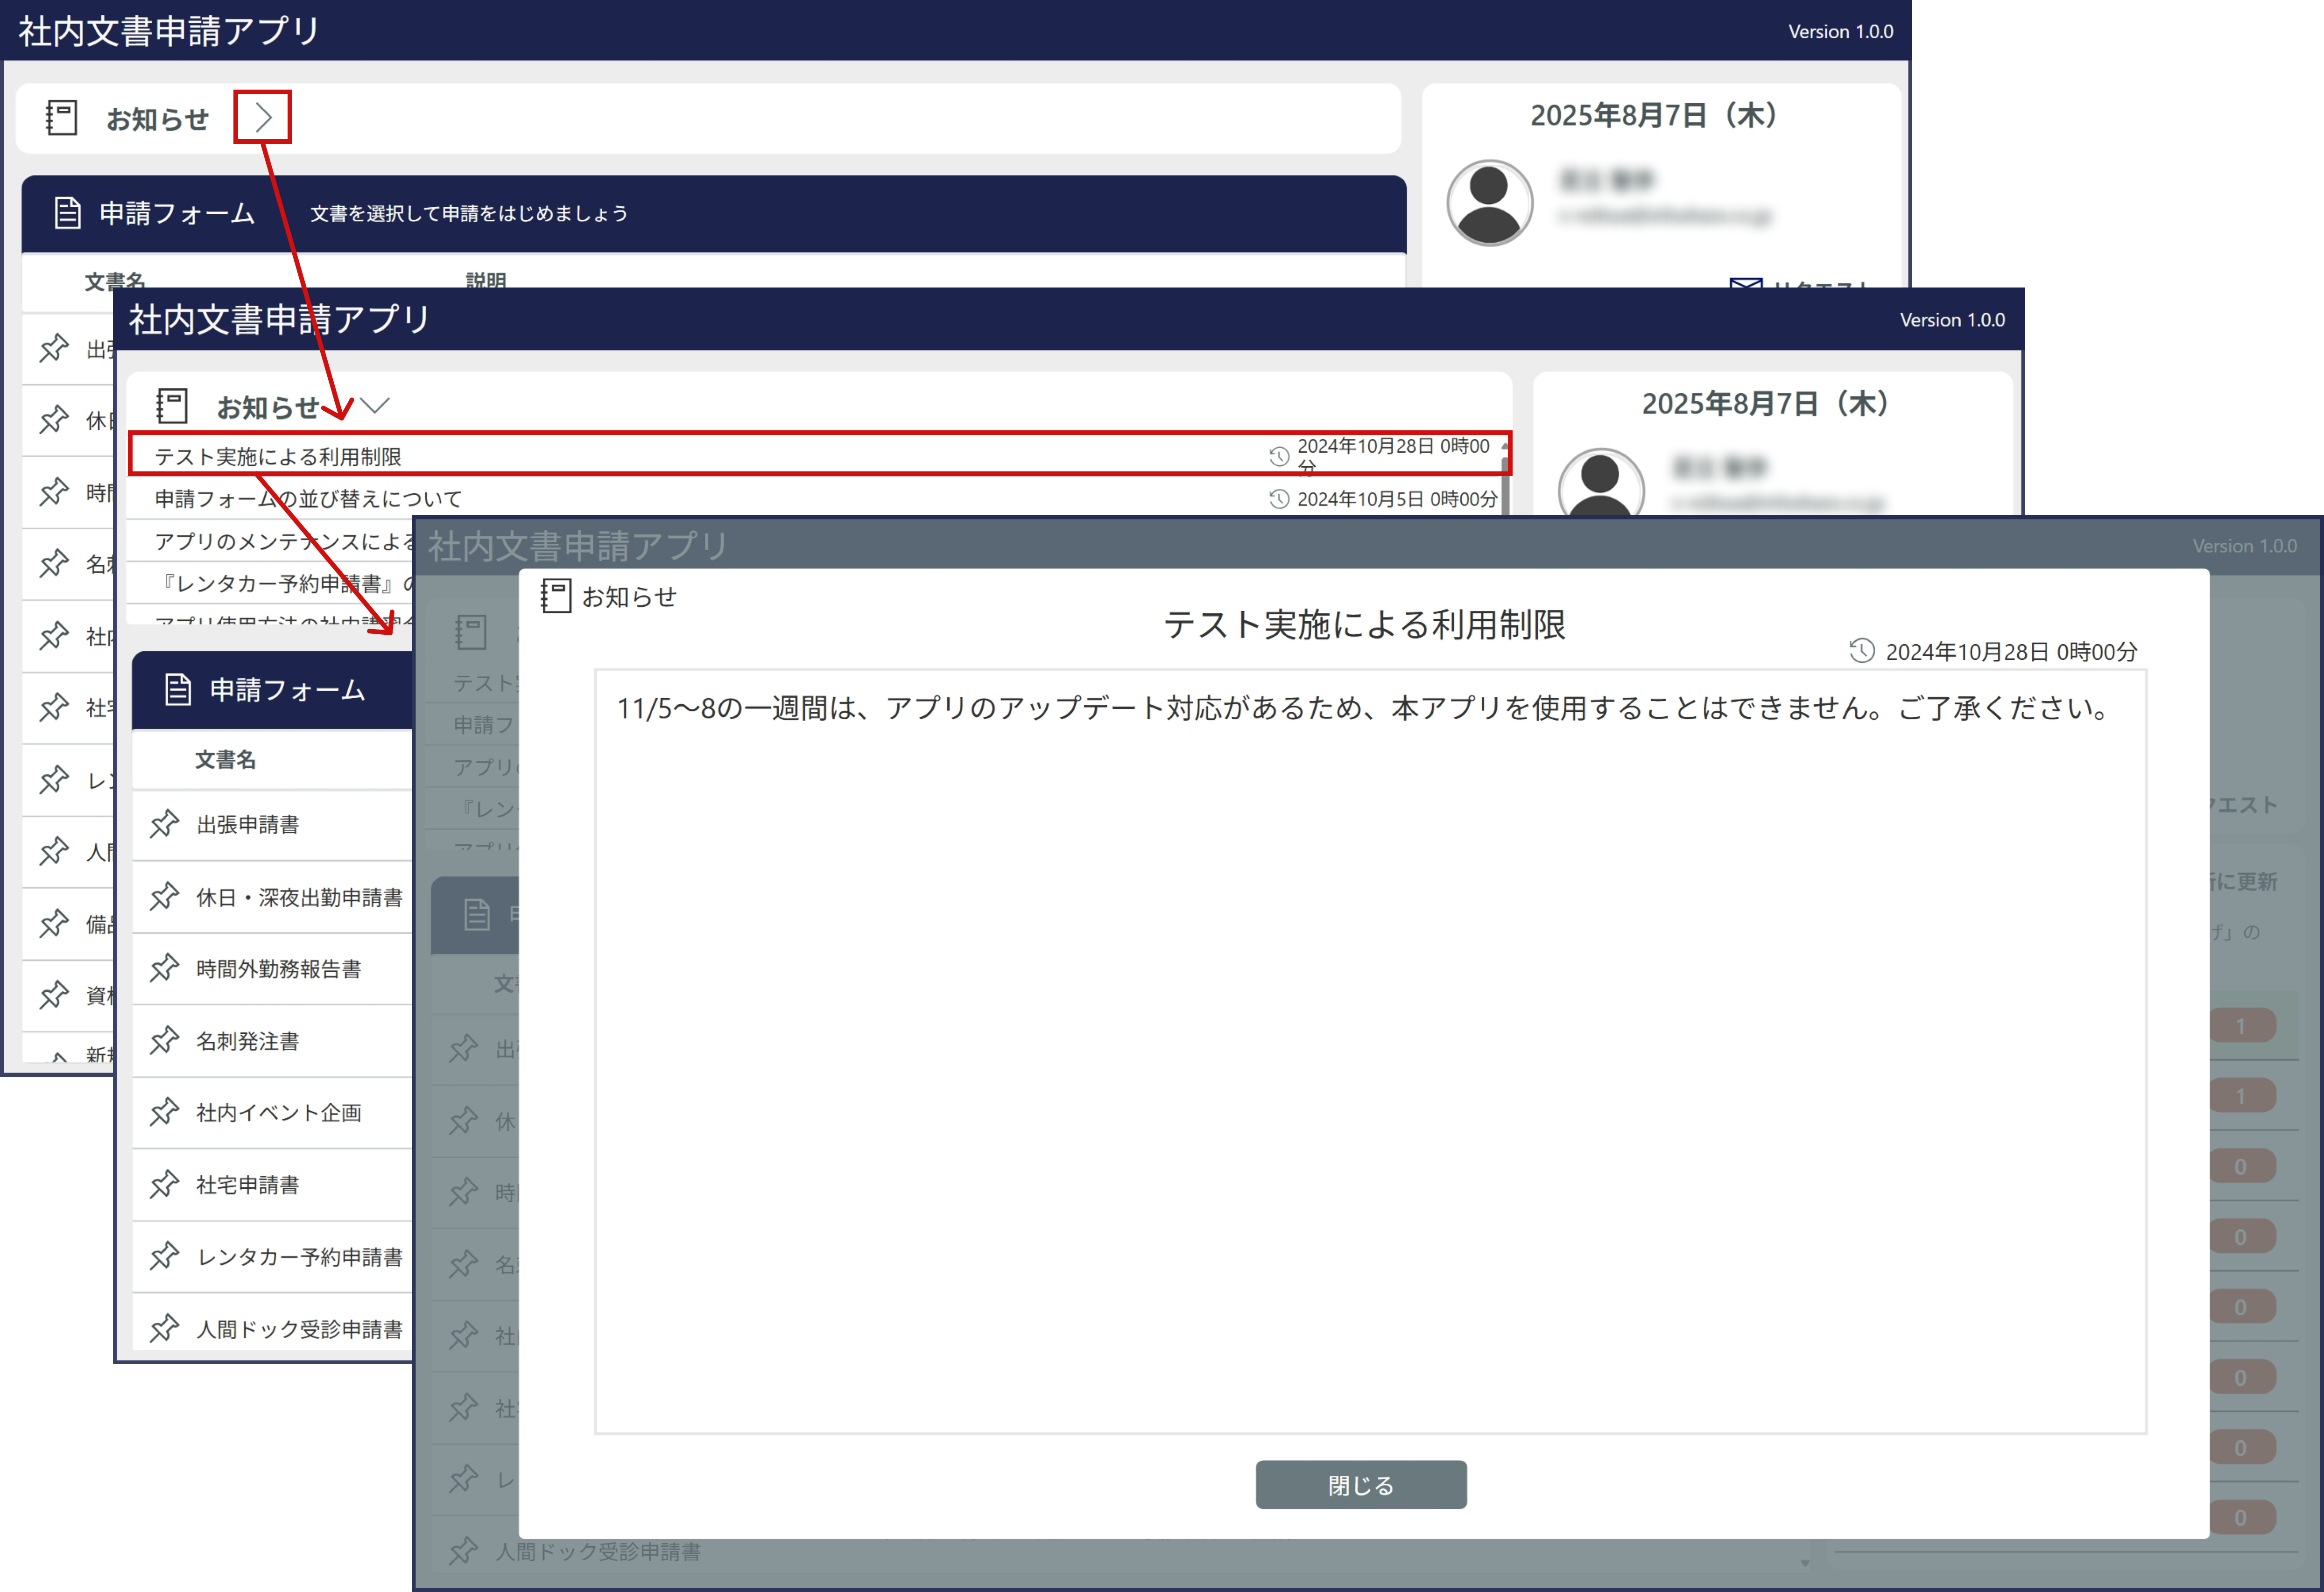This screenshot has width=2324, height=1592.
Task: Pin the 人間ドック受診申請書 document
Action: coord(164,1328)
